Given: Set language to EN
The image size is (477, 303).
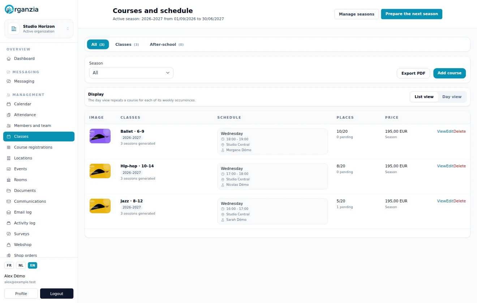Looking at the screenshot, I should pyautogui.click(x=33, y=265).
